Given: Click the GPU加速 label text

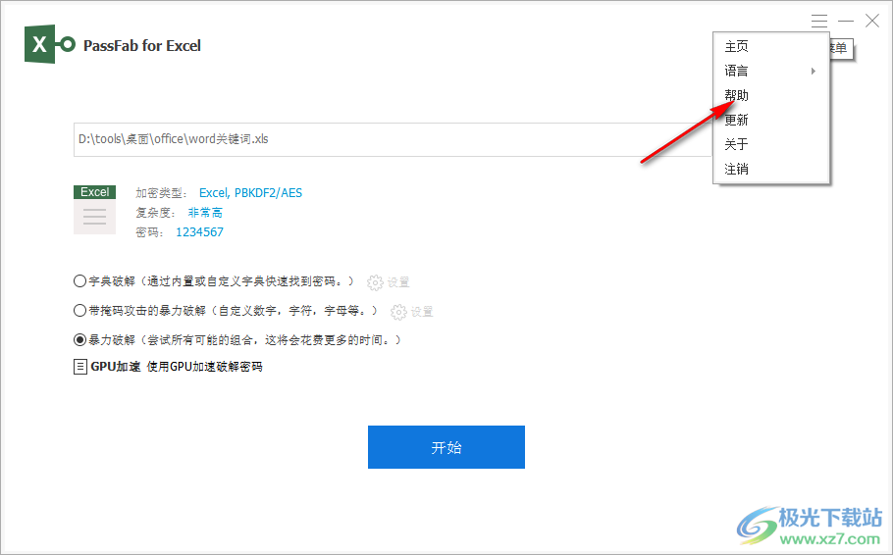Looking at the screenshot, I should (116, 367).
